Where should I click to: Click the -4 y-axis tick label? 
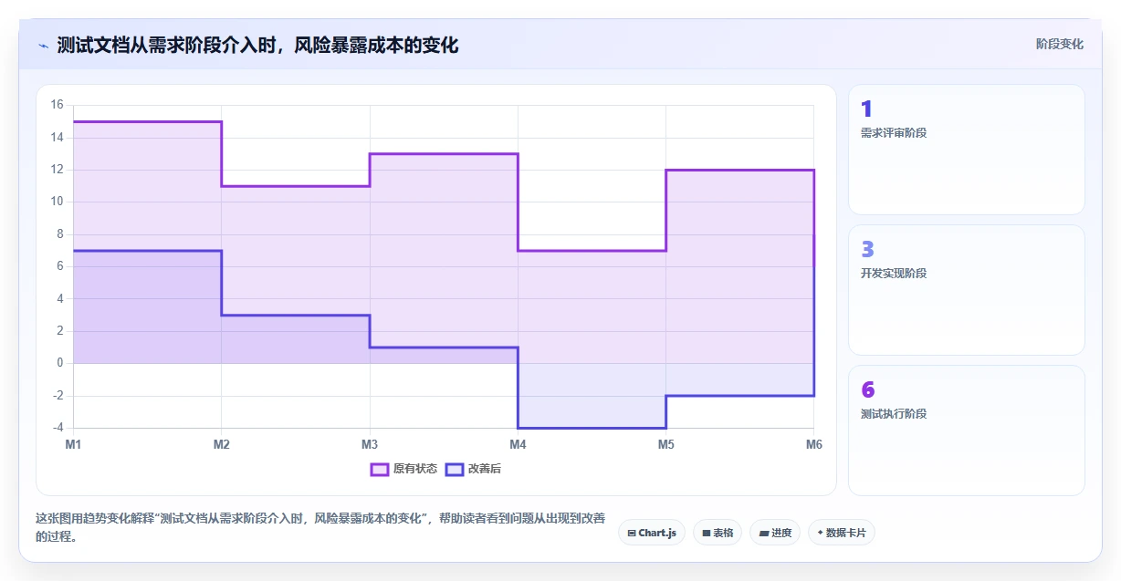click(x=58, y=428)
